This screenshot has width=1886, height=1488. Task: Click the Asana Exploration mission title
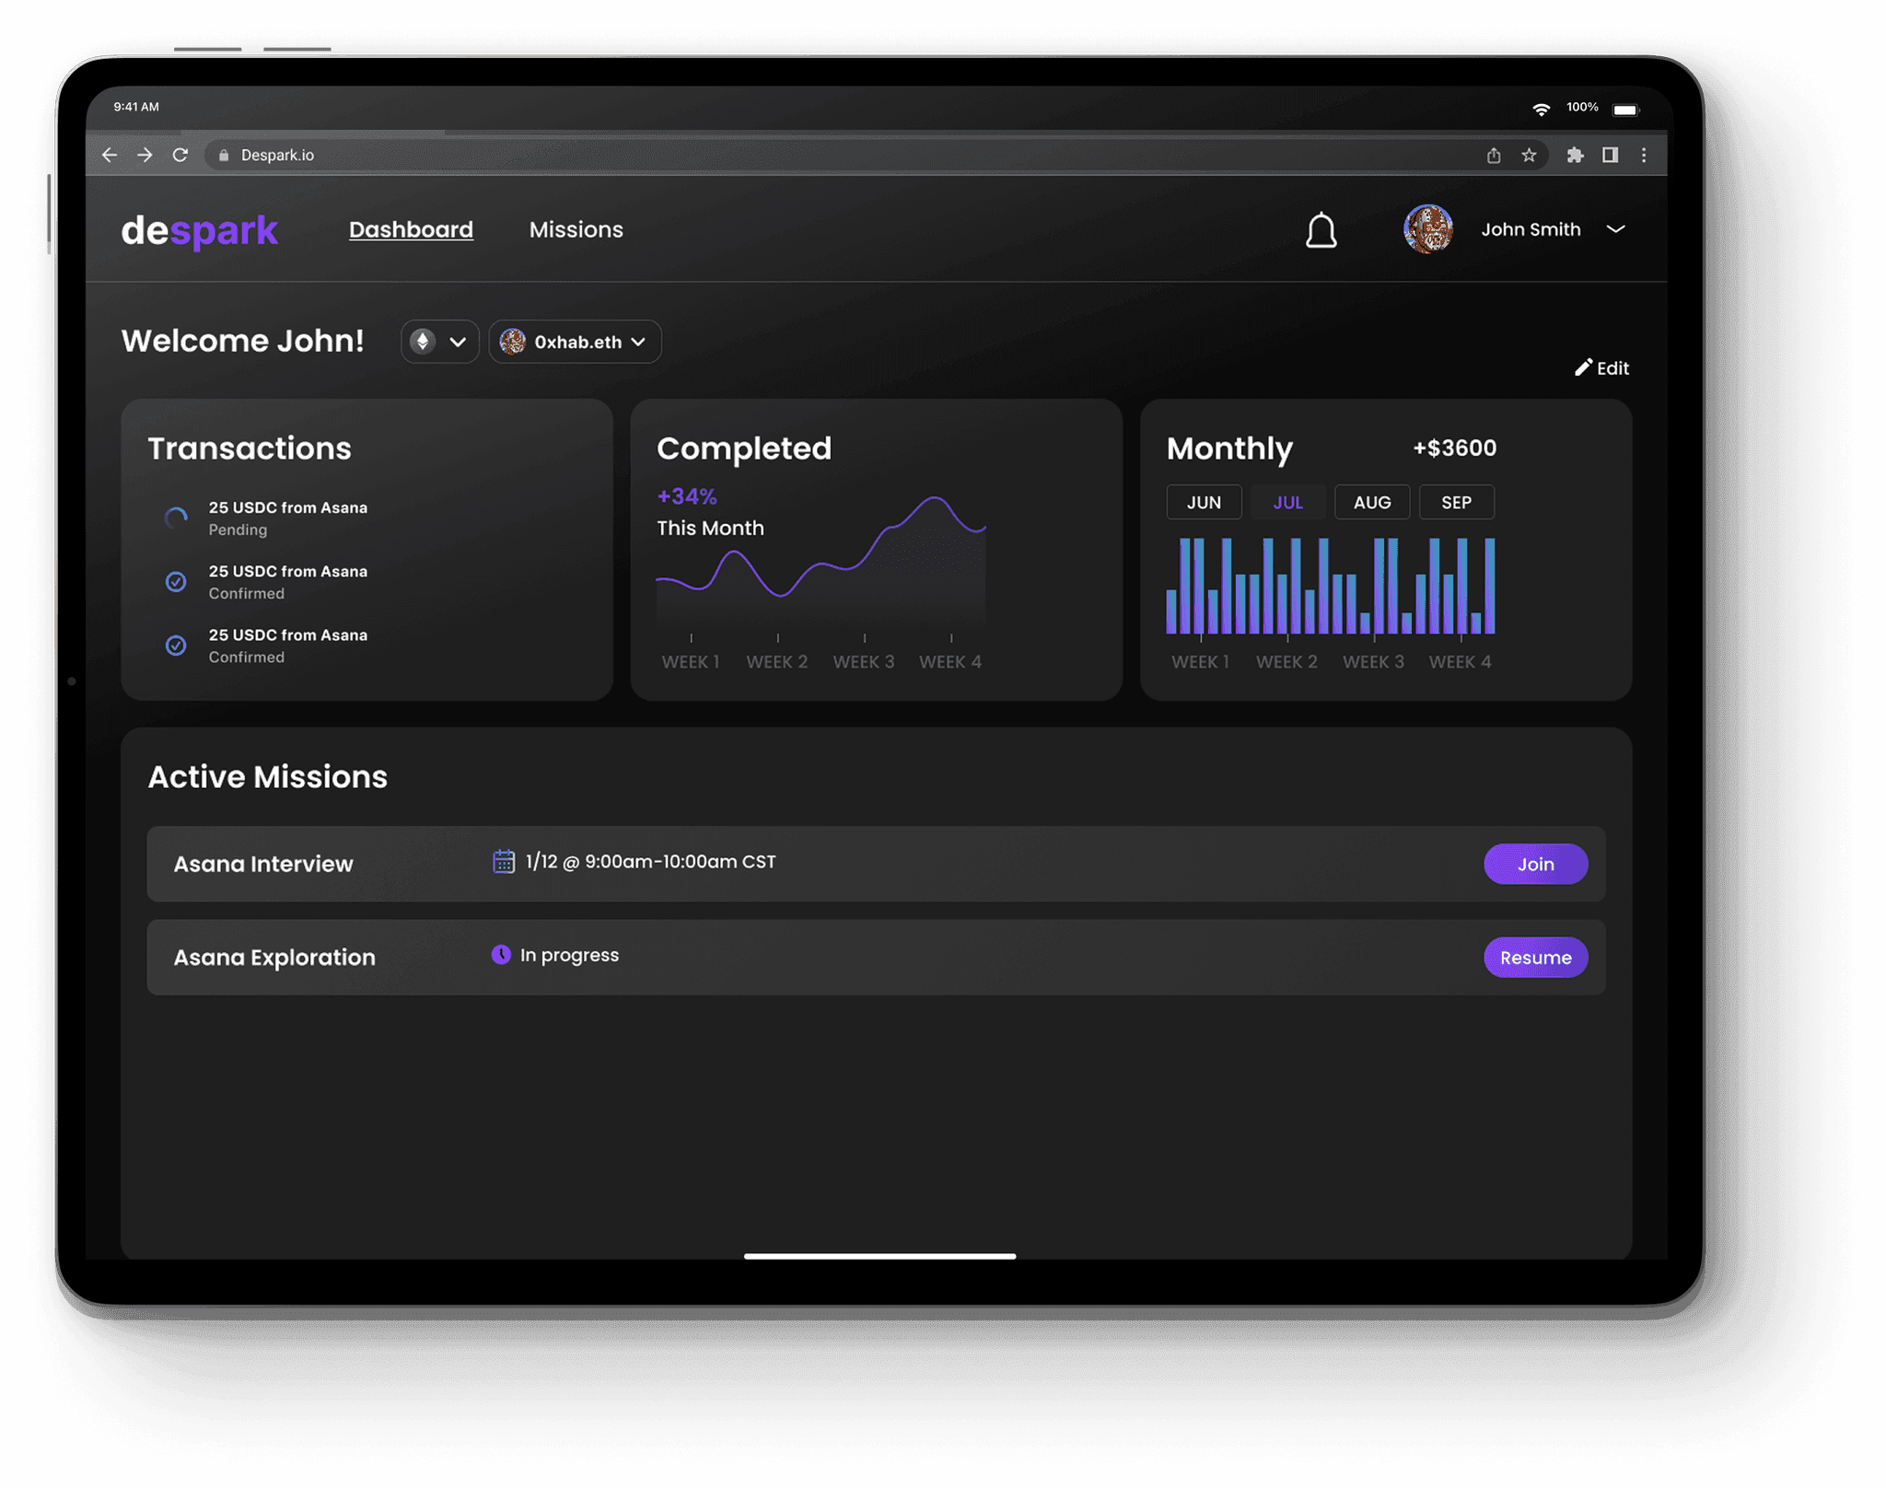tap(274, 958)
